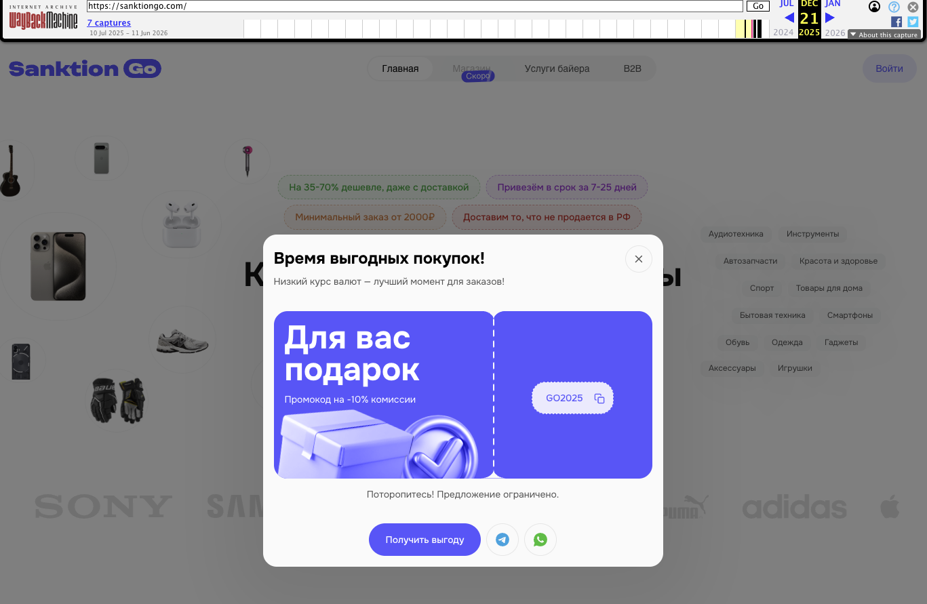Open Услуги байера tab

(x=557, y=68)
